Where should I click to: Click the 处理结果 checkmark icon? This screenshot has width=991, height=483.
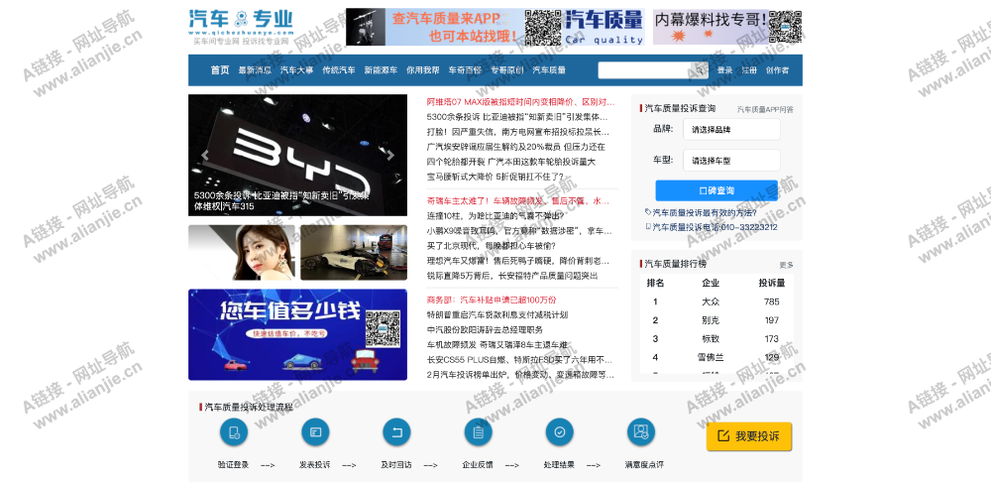(x=560, y=432)
